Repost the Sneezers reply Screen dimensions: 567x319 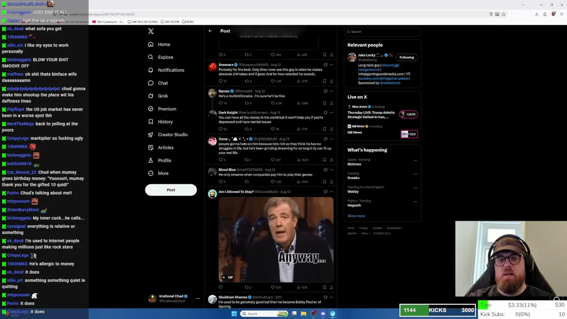point(247,81)
